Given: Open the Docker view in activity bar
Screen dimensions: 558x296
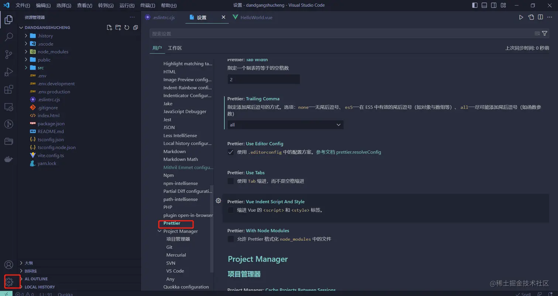Looking at the screenshot, I should click(x=8, y=159).
